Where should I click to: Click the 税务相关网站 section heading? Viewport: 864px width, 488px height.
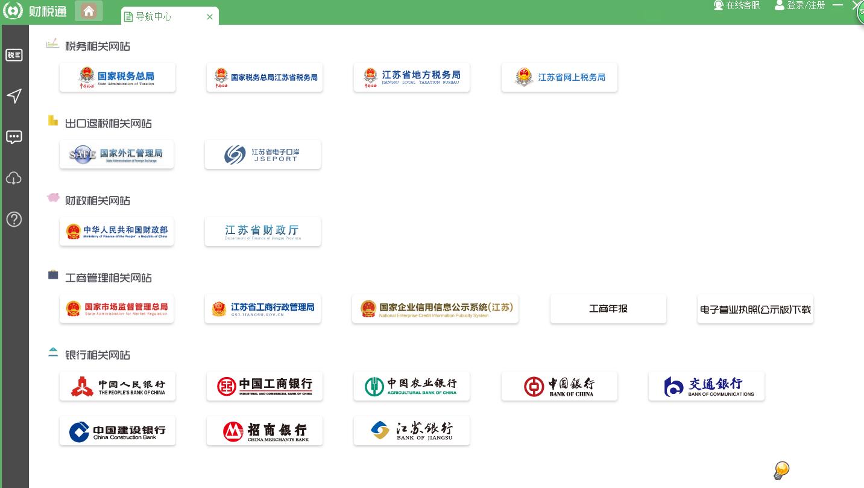[x=98, y=46]
